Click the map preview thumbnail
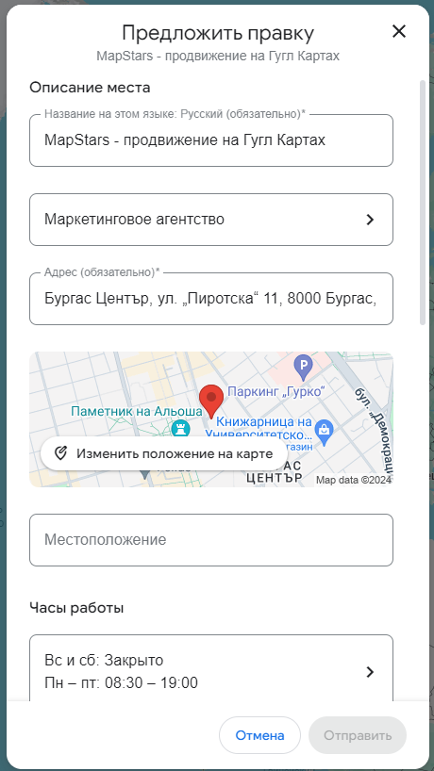Screen dimensions: 434x771 click(x=211, y=419)
